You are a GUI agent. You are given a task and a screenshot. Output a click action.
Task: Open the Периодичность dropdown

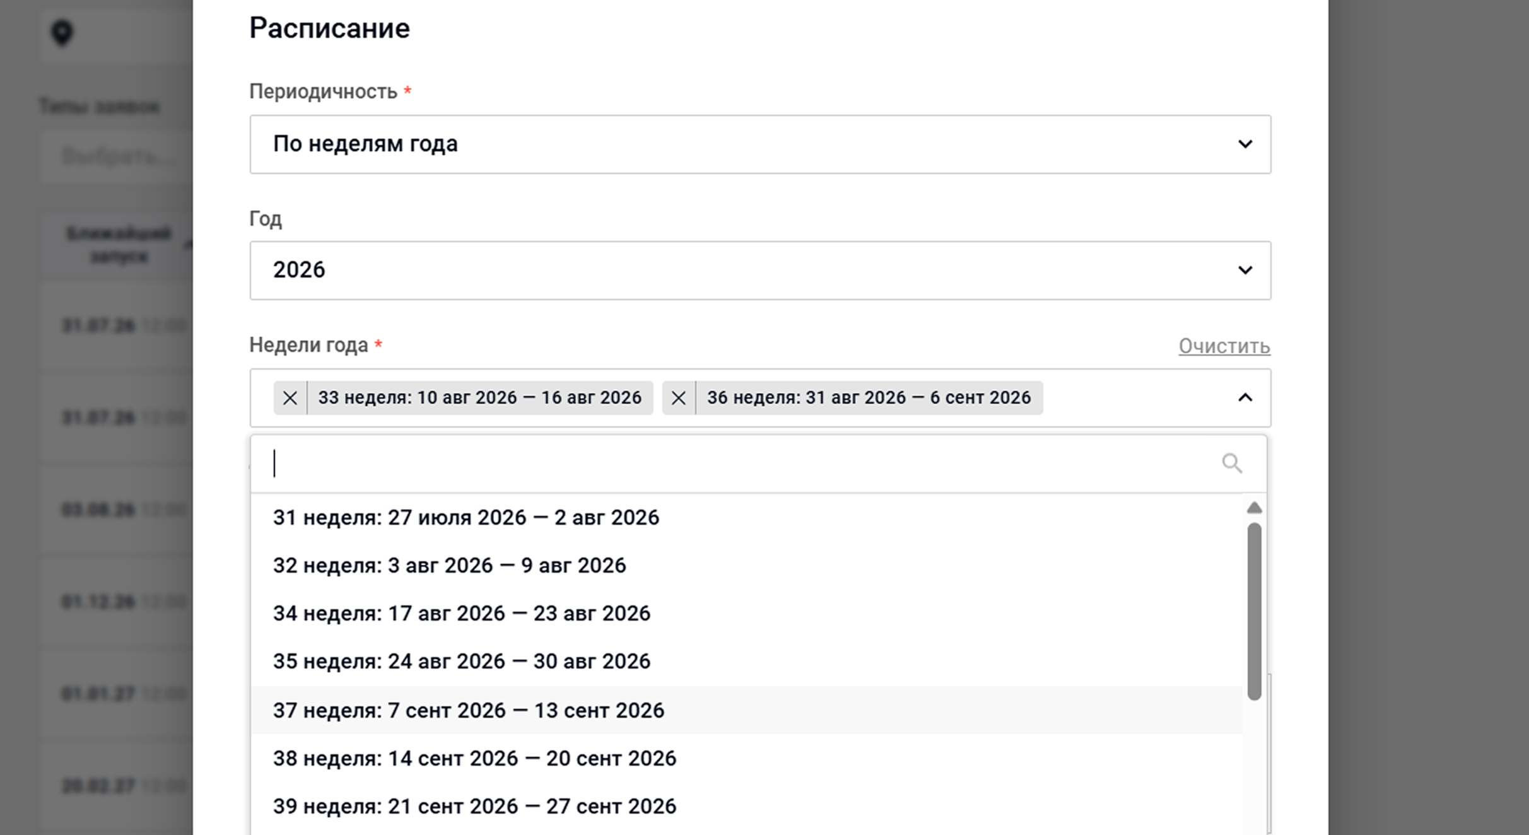click(760, 144)
